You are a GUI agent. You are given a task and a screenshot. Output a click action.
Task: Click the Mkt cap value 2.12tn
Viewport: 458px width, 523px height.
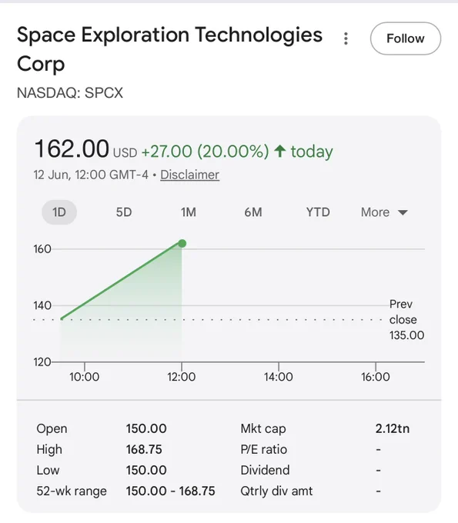click(x=393, y=428)
